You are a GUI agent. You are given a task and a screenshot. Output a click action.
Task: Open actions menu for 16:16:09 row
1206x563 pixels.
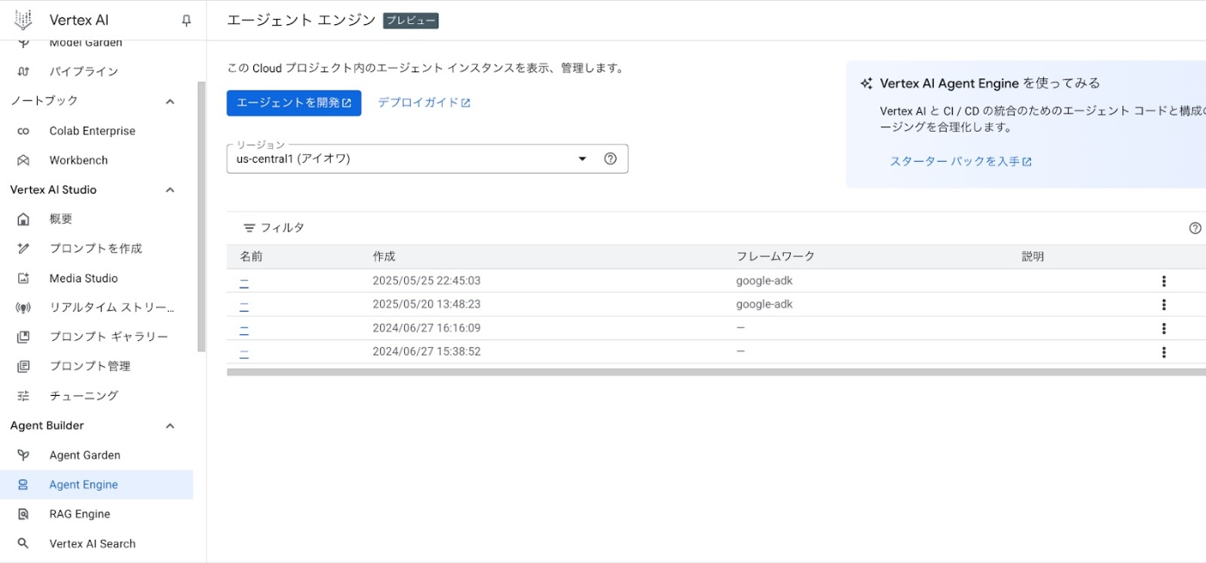pyautogui.click(x=1164, y=329)
